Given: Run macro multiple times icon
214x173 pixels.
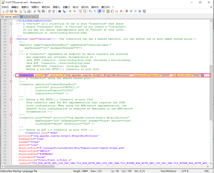Looking at the screenshot, I should point(140,11).
